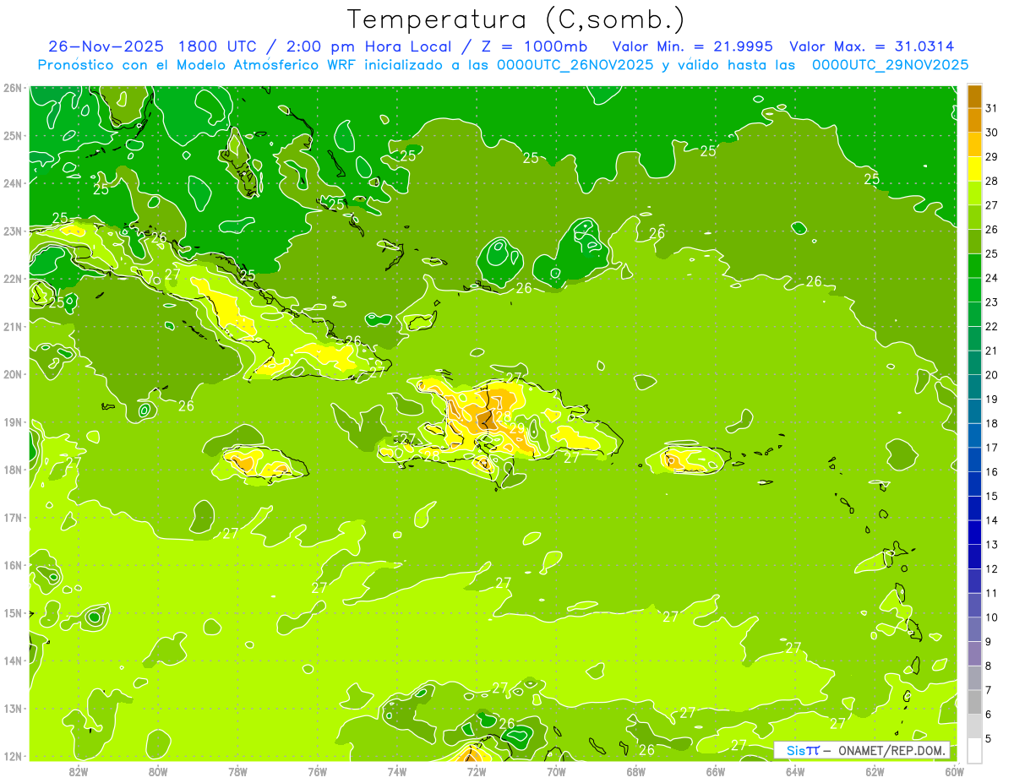This screenshot has height=783, width=1014.
Task: Click the "70W" longitude axis label
Action: (x=556, y=771)
